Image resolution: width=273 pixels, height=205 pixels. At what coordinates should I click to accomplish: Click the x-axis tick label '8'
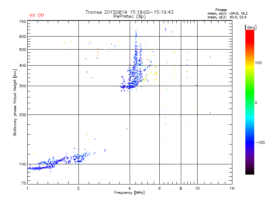(181, 188)
